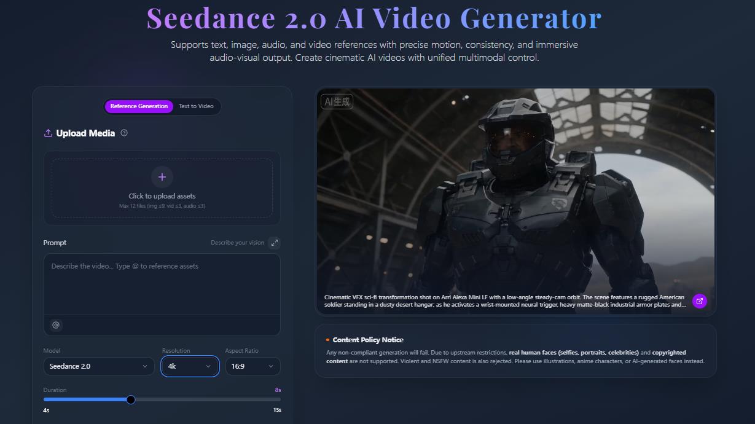Expand the prompt editor with the expand icon
Screen dimensions: 755x424
pos(274,243)
